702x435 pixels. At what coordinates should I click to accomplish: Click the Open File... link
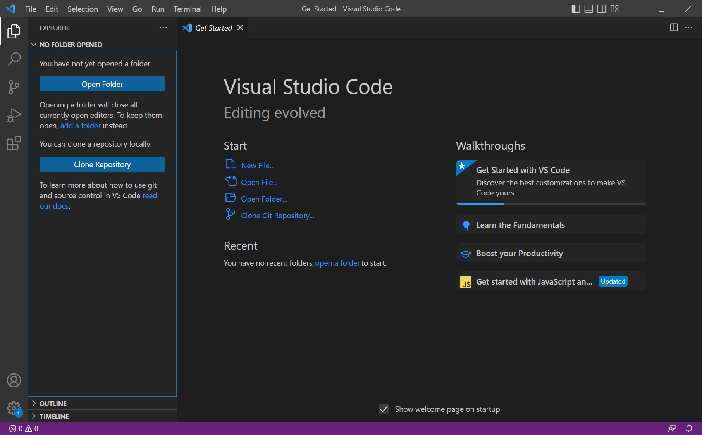click(x=259, y=182)
